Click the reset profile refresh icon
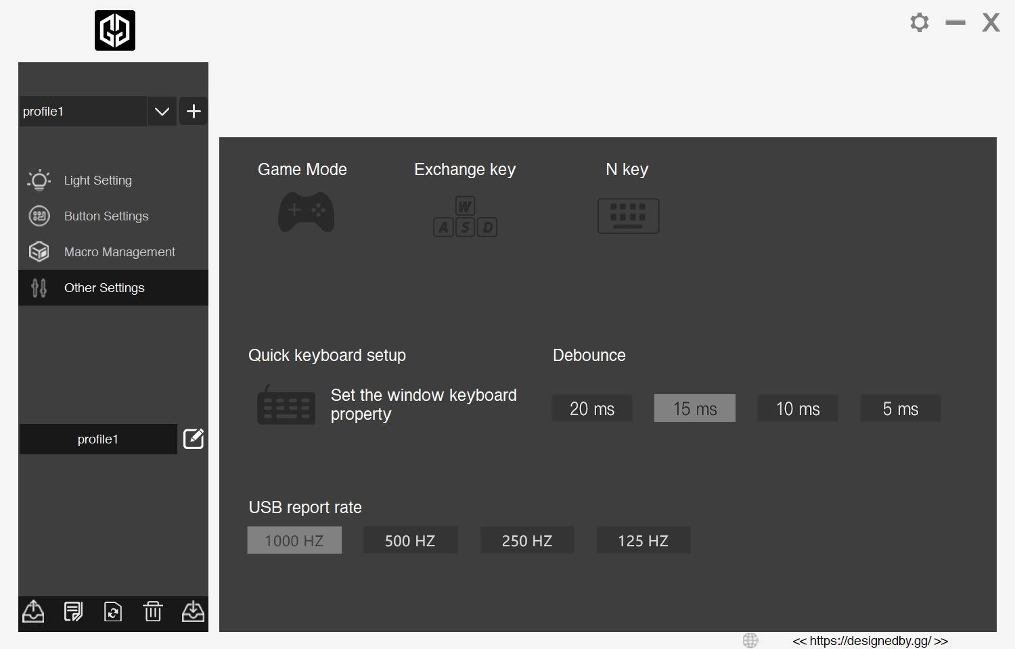 point(113,611)
